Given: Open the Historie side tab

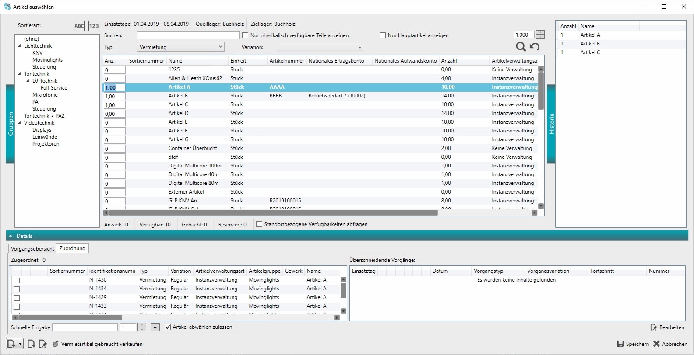Looking at the screenshot, I should click(x=551, y=124).
